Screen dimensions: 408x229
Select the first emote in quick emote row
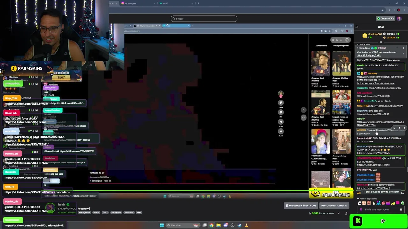pos(359,203)
